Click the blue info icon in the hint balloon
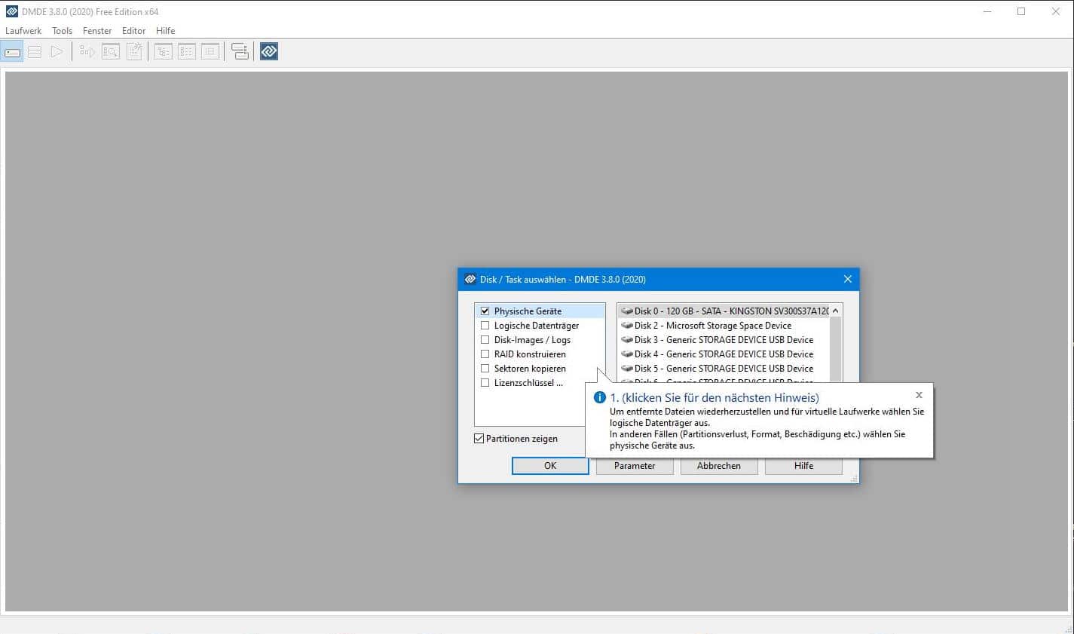The image size is (1074, 634). (x=600, y=397)
